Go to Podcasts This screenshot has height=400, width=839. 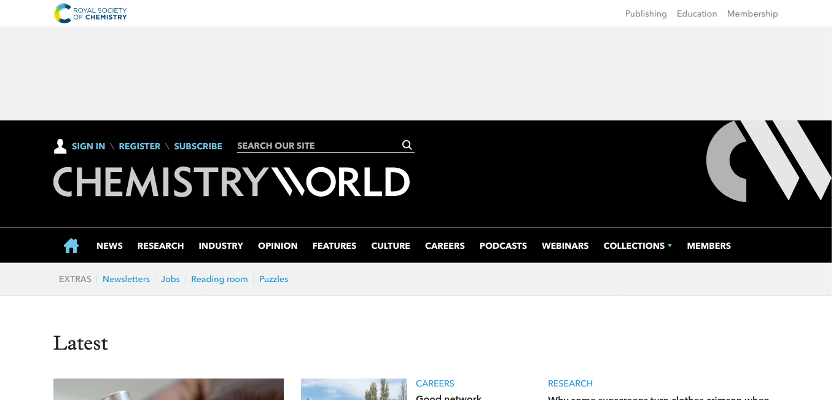(x=503, y=246)
